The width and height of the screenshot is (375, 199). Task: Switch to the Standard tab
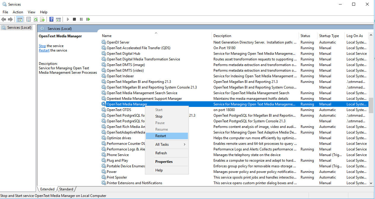[66, 189]
